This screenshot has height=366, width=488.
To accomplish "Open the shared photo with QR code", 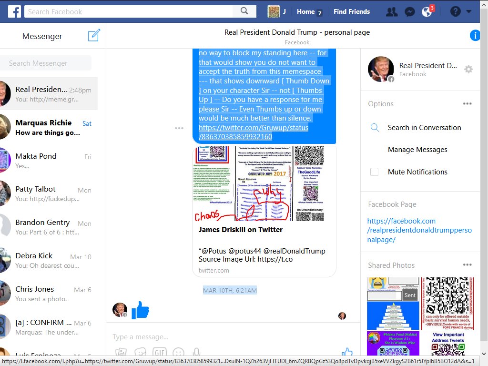I will pos(447,303).
